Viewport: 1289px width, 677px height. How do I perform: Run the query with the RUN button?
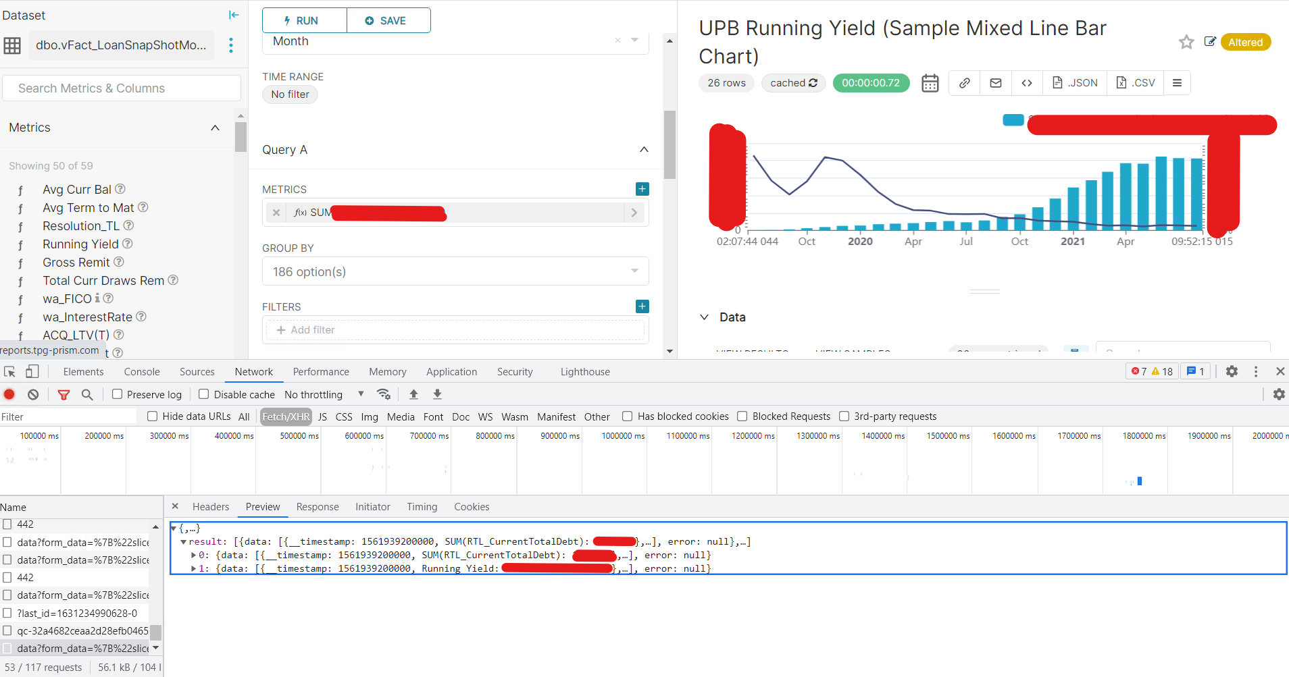[x=303, y=20]
